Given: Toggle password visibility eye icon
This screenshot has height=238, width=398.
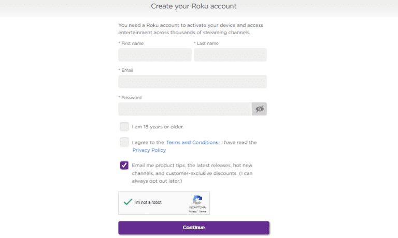Looking at the screenshot, I should (x=259, y=109).
